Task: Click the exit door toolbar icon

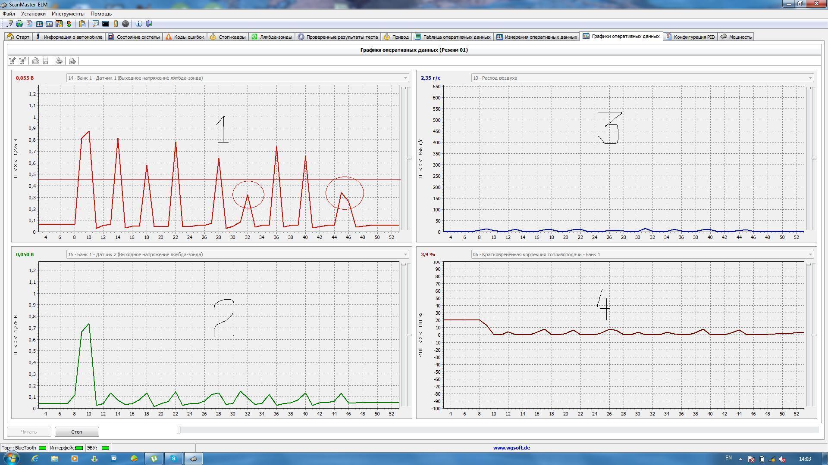Action: (x=149, y=24)
